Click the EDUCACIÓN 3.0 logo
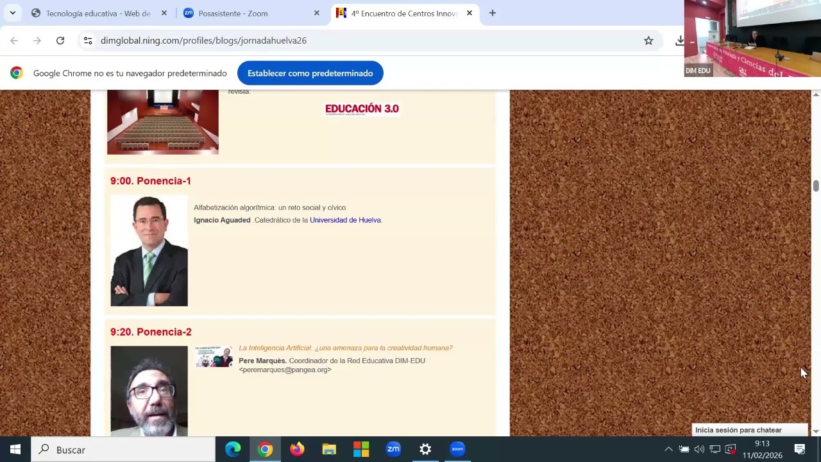 coord(362,109)
